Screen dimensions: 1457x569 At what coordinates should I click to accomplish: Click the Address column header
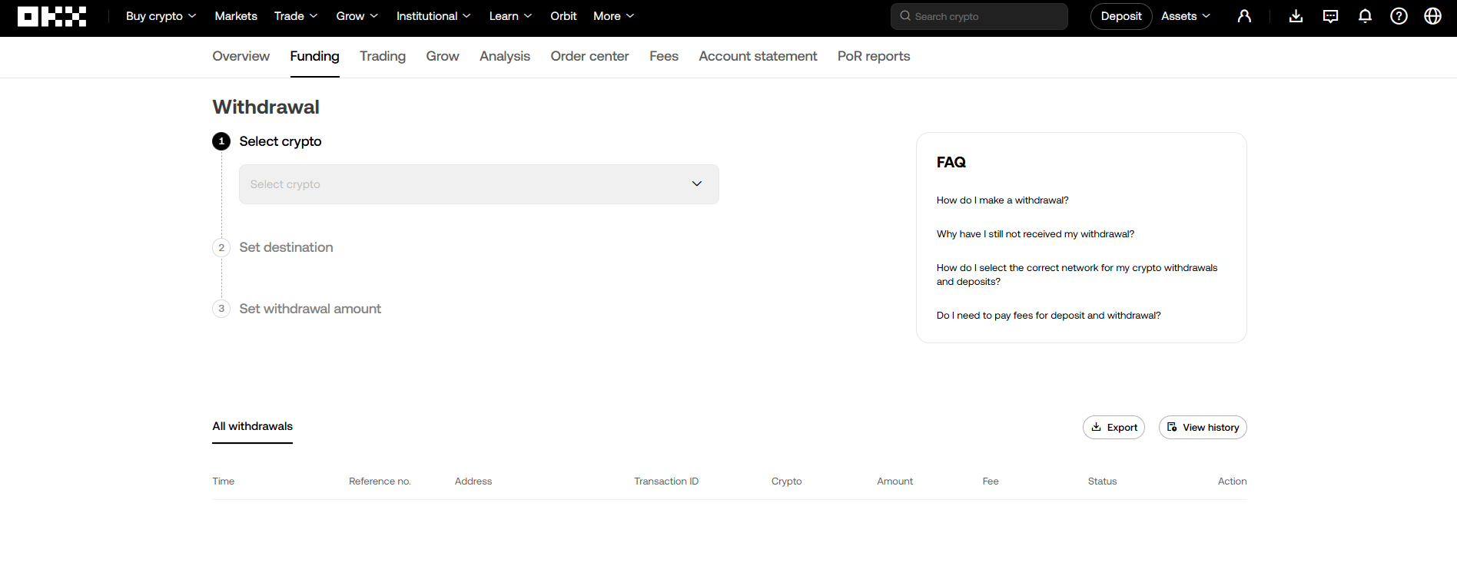coord(473,481)
